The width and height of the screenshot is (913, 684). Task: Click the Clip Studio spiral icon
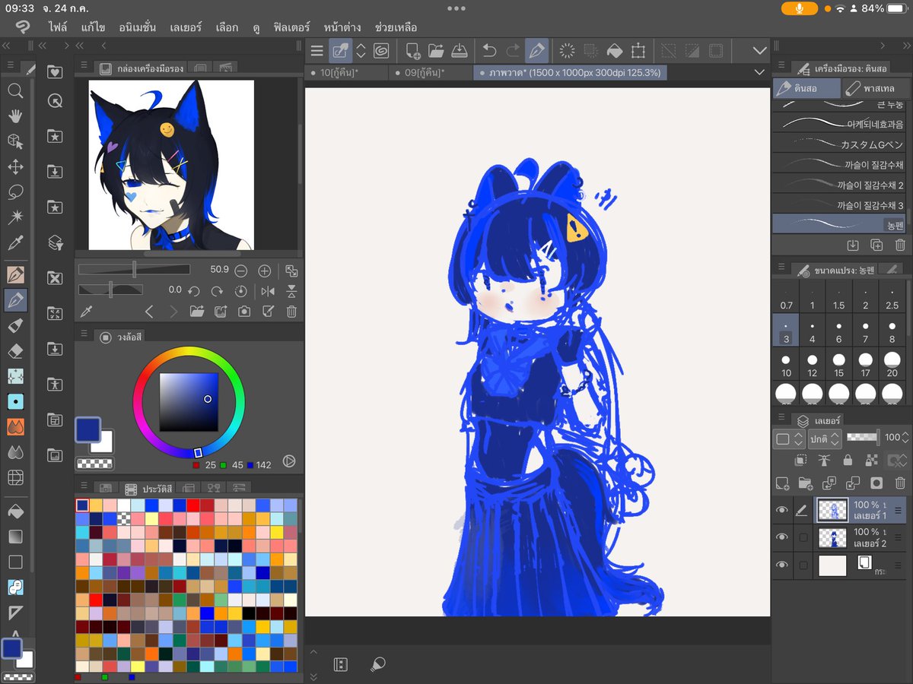pyautogui.click(x=381, y=51)
